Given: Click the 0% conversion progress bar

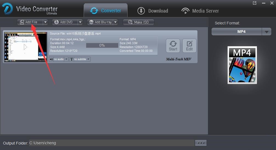Looking at the screenshot, I should 102,45.
